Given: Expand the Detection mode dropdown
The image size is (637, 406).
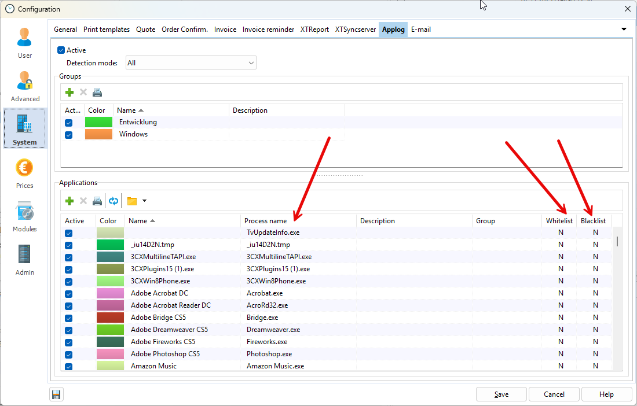Looking at the screenshot, I should [251, 63].
